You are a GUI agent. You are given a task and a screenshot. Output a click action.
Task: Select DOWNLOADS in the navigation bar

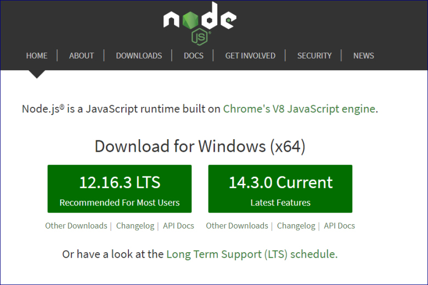(x=139, y=55)
